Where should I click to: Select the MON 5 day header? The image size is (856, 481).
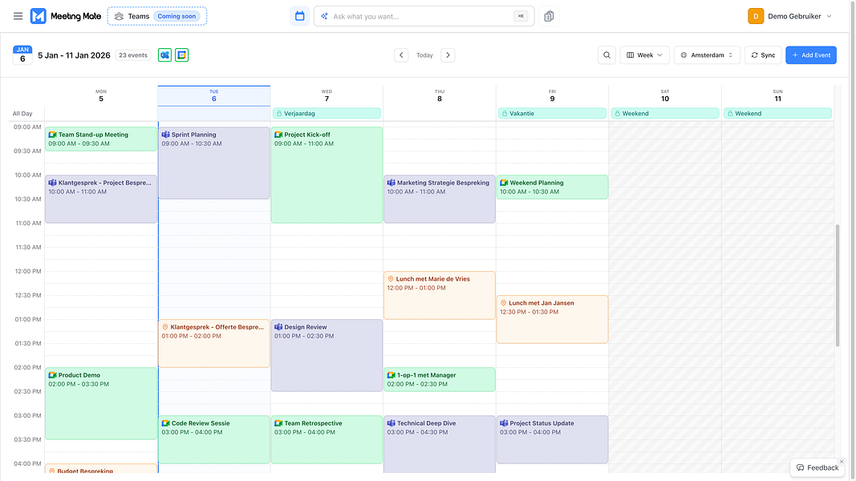click(x=101, y=95)
